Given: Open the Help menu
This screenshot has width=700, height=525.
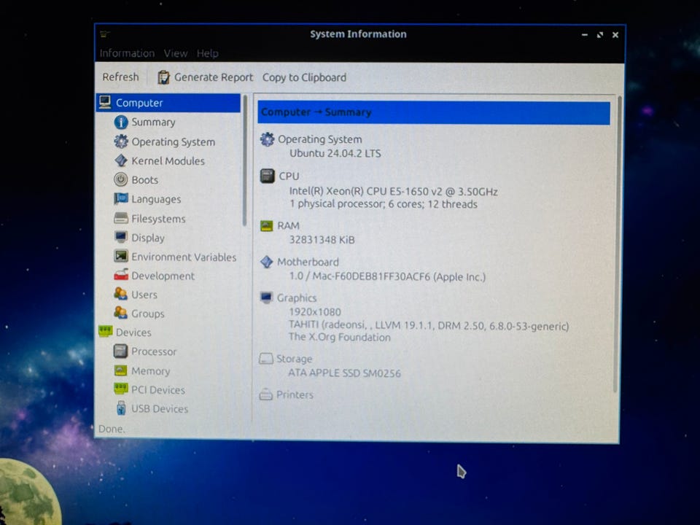Looking at the screenshot, I should point(208,53).
